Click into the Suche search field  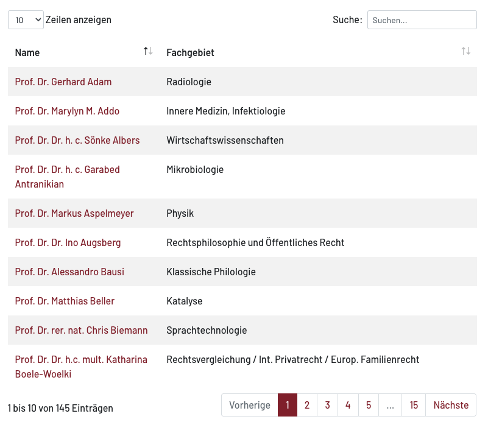[422, 20]
